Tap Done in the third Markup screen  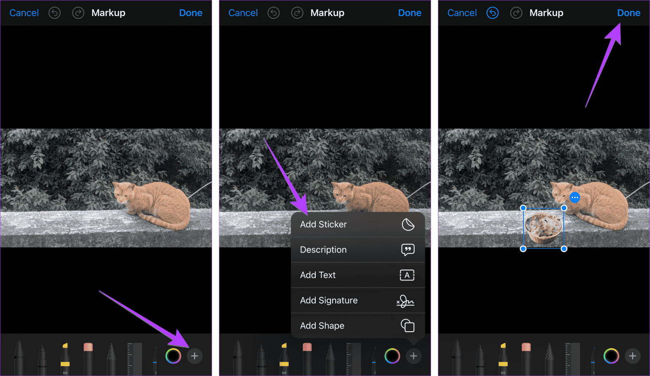point(629,13)
